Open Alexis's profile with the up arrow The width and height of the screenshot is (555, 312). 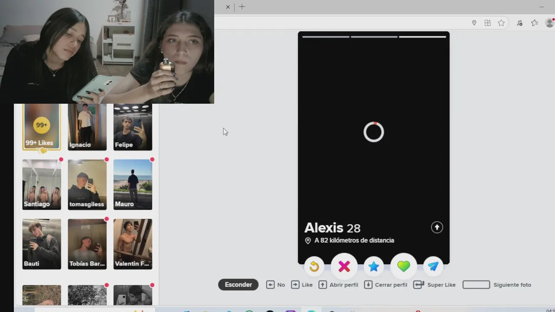(437, 227)
